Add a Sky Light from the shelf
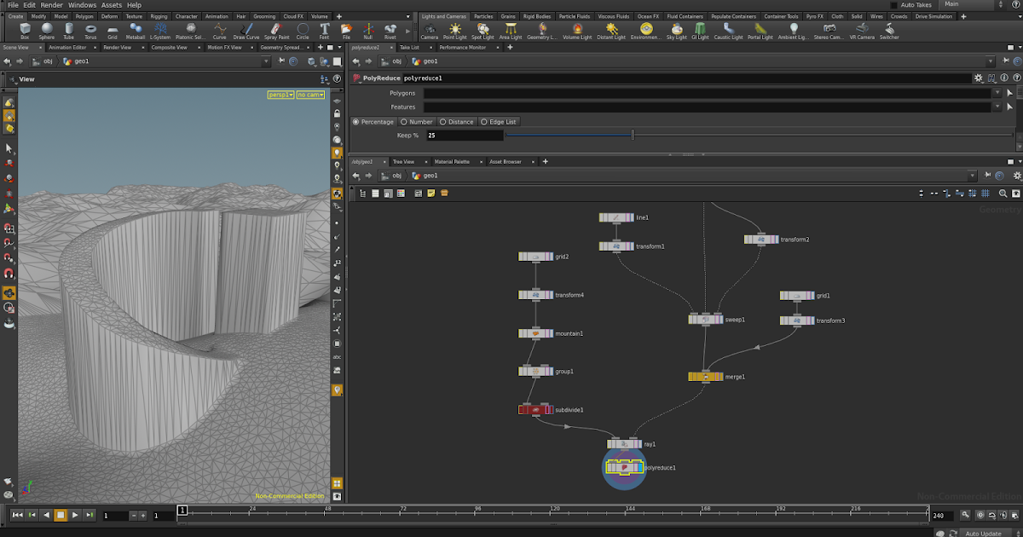This screenshot has height=537, width=1023. click(x=676, y=32)
